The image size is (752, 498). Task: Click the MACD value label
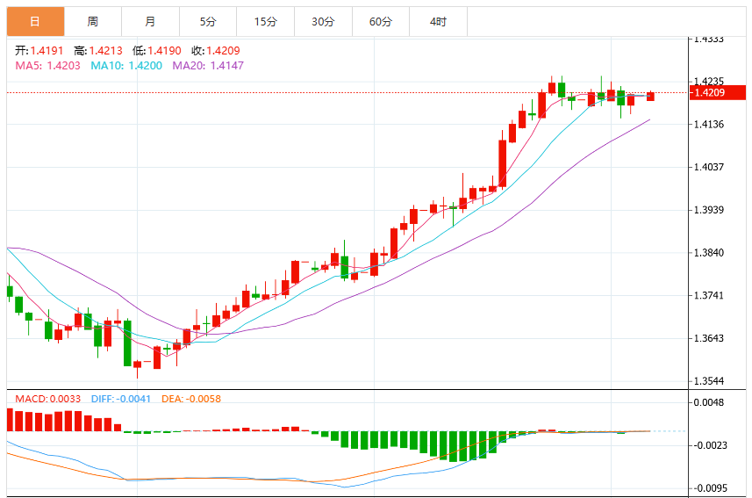point(48,399)
